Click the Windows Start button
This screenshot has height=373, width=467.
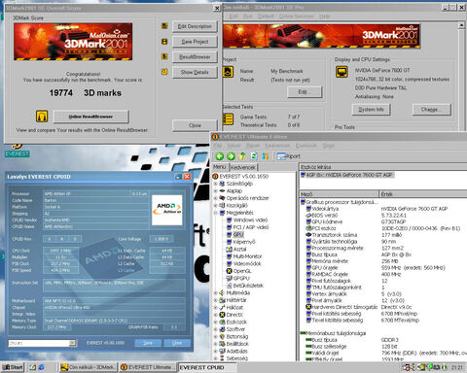point(13,367)
